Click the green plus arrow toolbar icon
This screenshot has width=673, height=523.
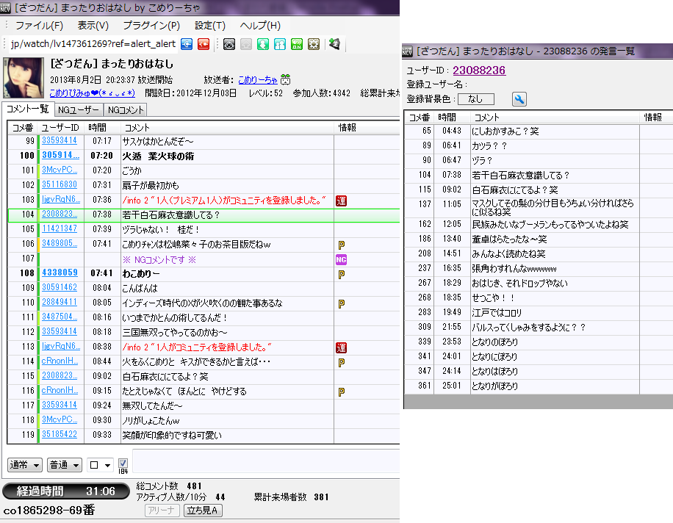click(x=334, y=44)
